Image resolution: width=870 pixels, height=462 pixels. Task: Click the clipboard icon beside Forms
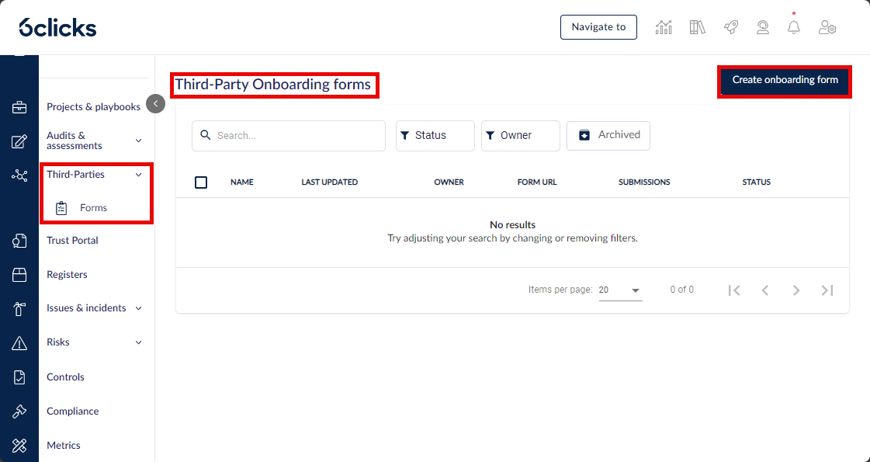pos(61,208)
